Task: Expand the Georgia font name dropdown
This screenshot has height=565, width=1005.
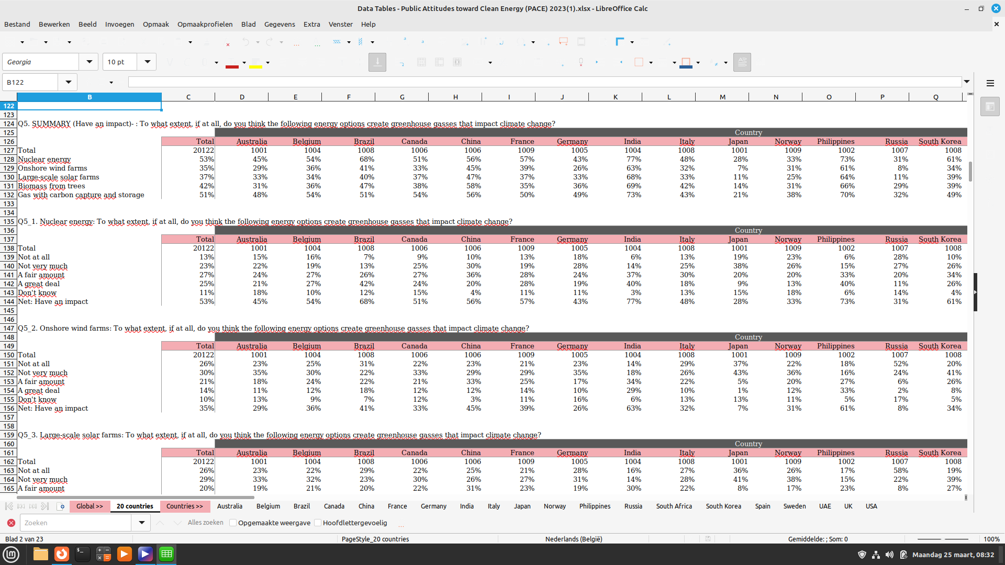Action: pyautogui.click(x=89, y=62)
